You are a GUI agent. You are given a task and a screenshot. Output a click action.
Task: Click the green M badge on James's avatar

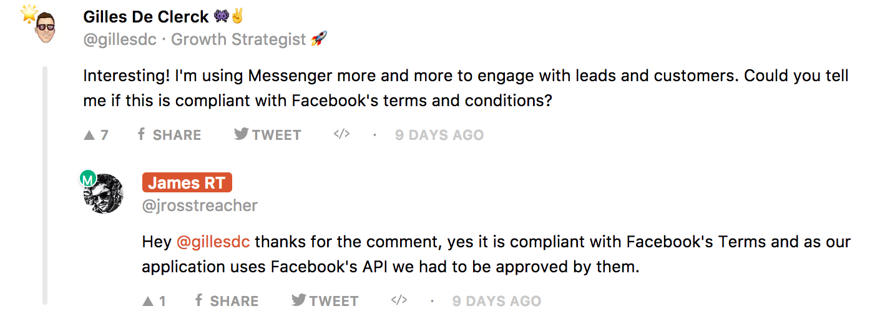(x=88, y=180)
